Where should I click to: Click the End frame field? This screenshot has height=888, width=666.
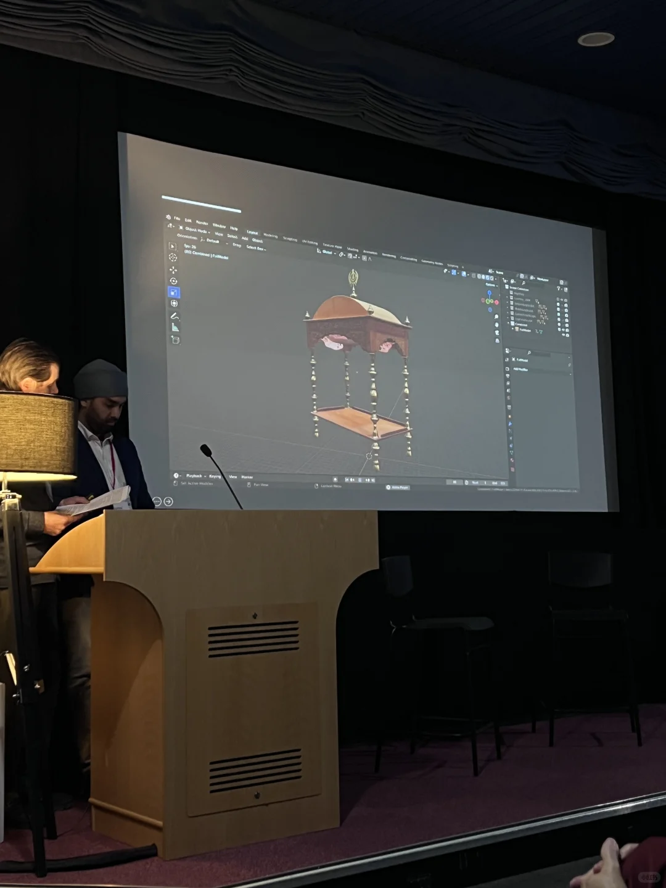point(499,483)
